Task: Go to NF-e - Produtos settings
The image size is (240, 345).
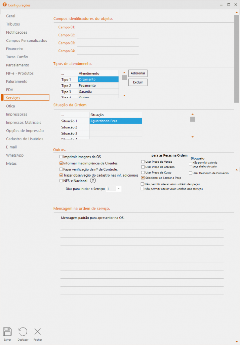Action: (20, 73)
